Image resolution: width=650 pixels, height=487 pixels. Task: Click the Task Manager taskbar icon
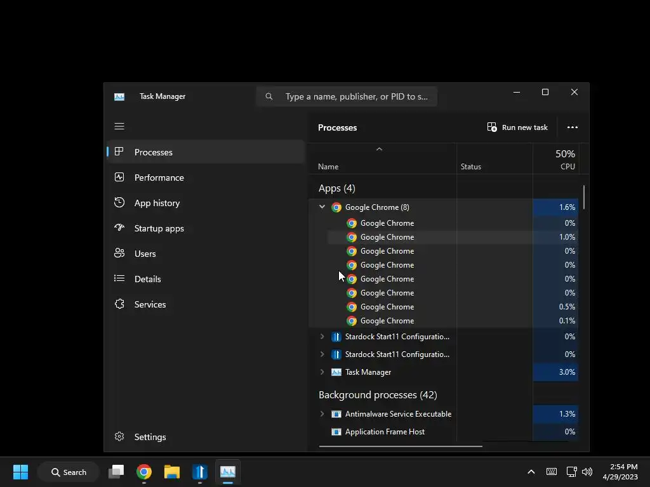[x=228, y=472]
